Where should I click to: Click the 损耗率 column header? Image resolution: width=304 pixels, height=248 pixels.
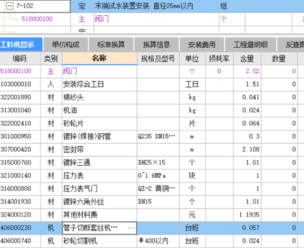click(219, 58)
